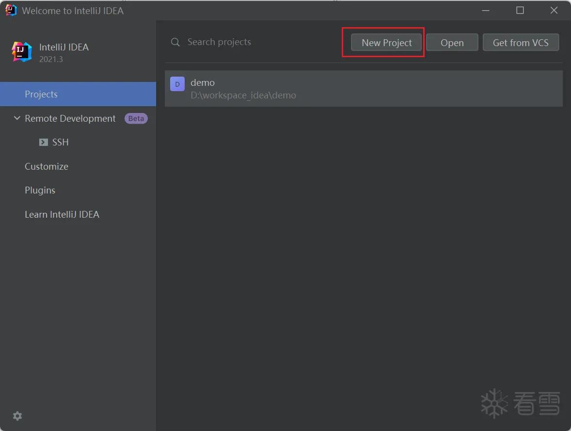Click the 2021.3 version label
Screen dimensions: 571x431
51,59
